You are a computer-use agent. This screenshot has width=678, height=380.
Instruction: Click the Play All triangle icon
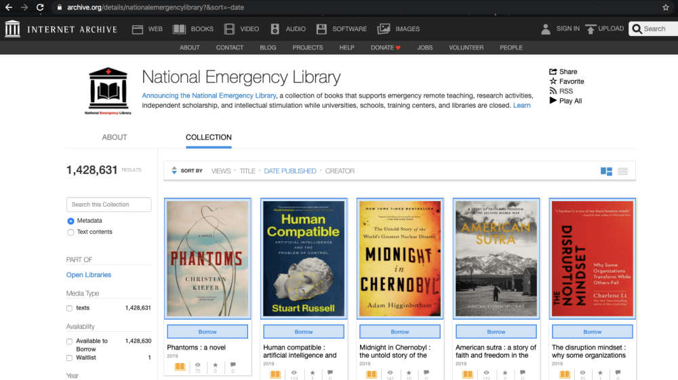(553, 100)
